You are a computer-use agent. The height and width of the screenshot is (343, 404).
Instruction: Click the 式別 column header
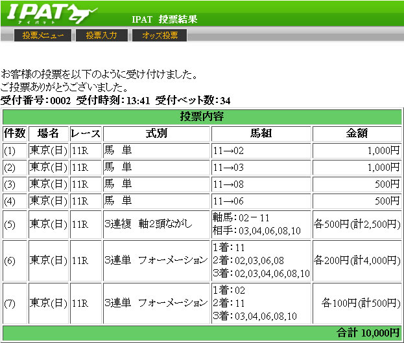pyautogui.click(x=156, y=133)
